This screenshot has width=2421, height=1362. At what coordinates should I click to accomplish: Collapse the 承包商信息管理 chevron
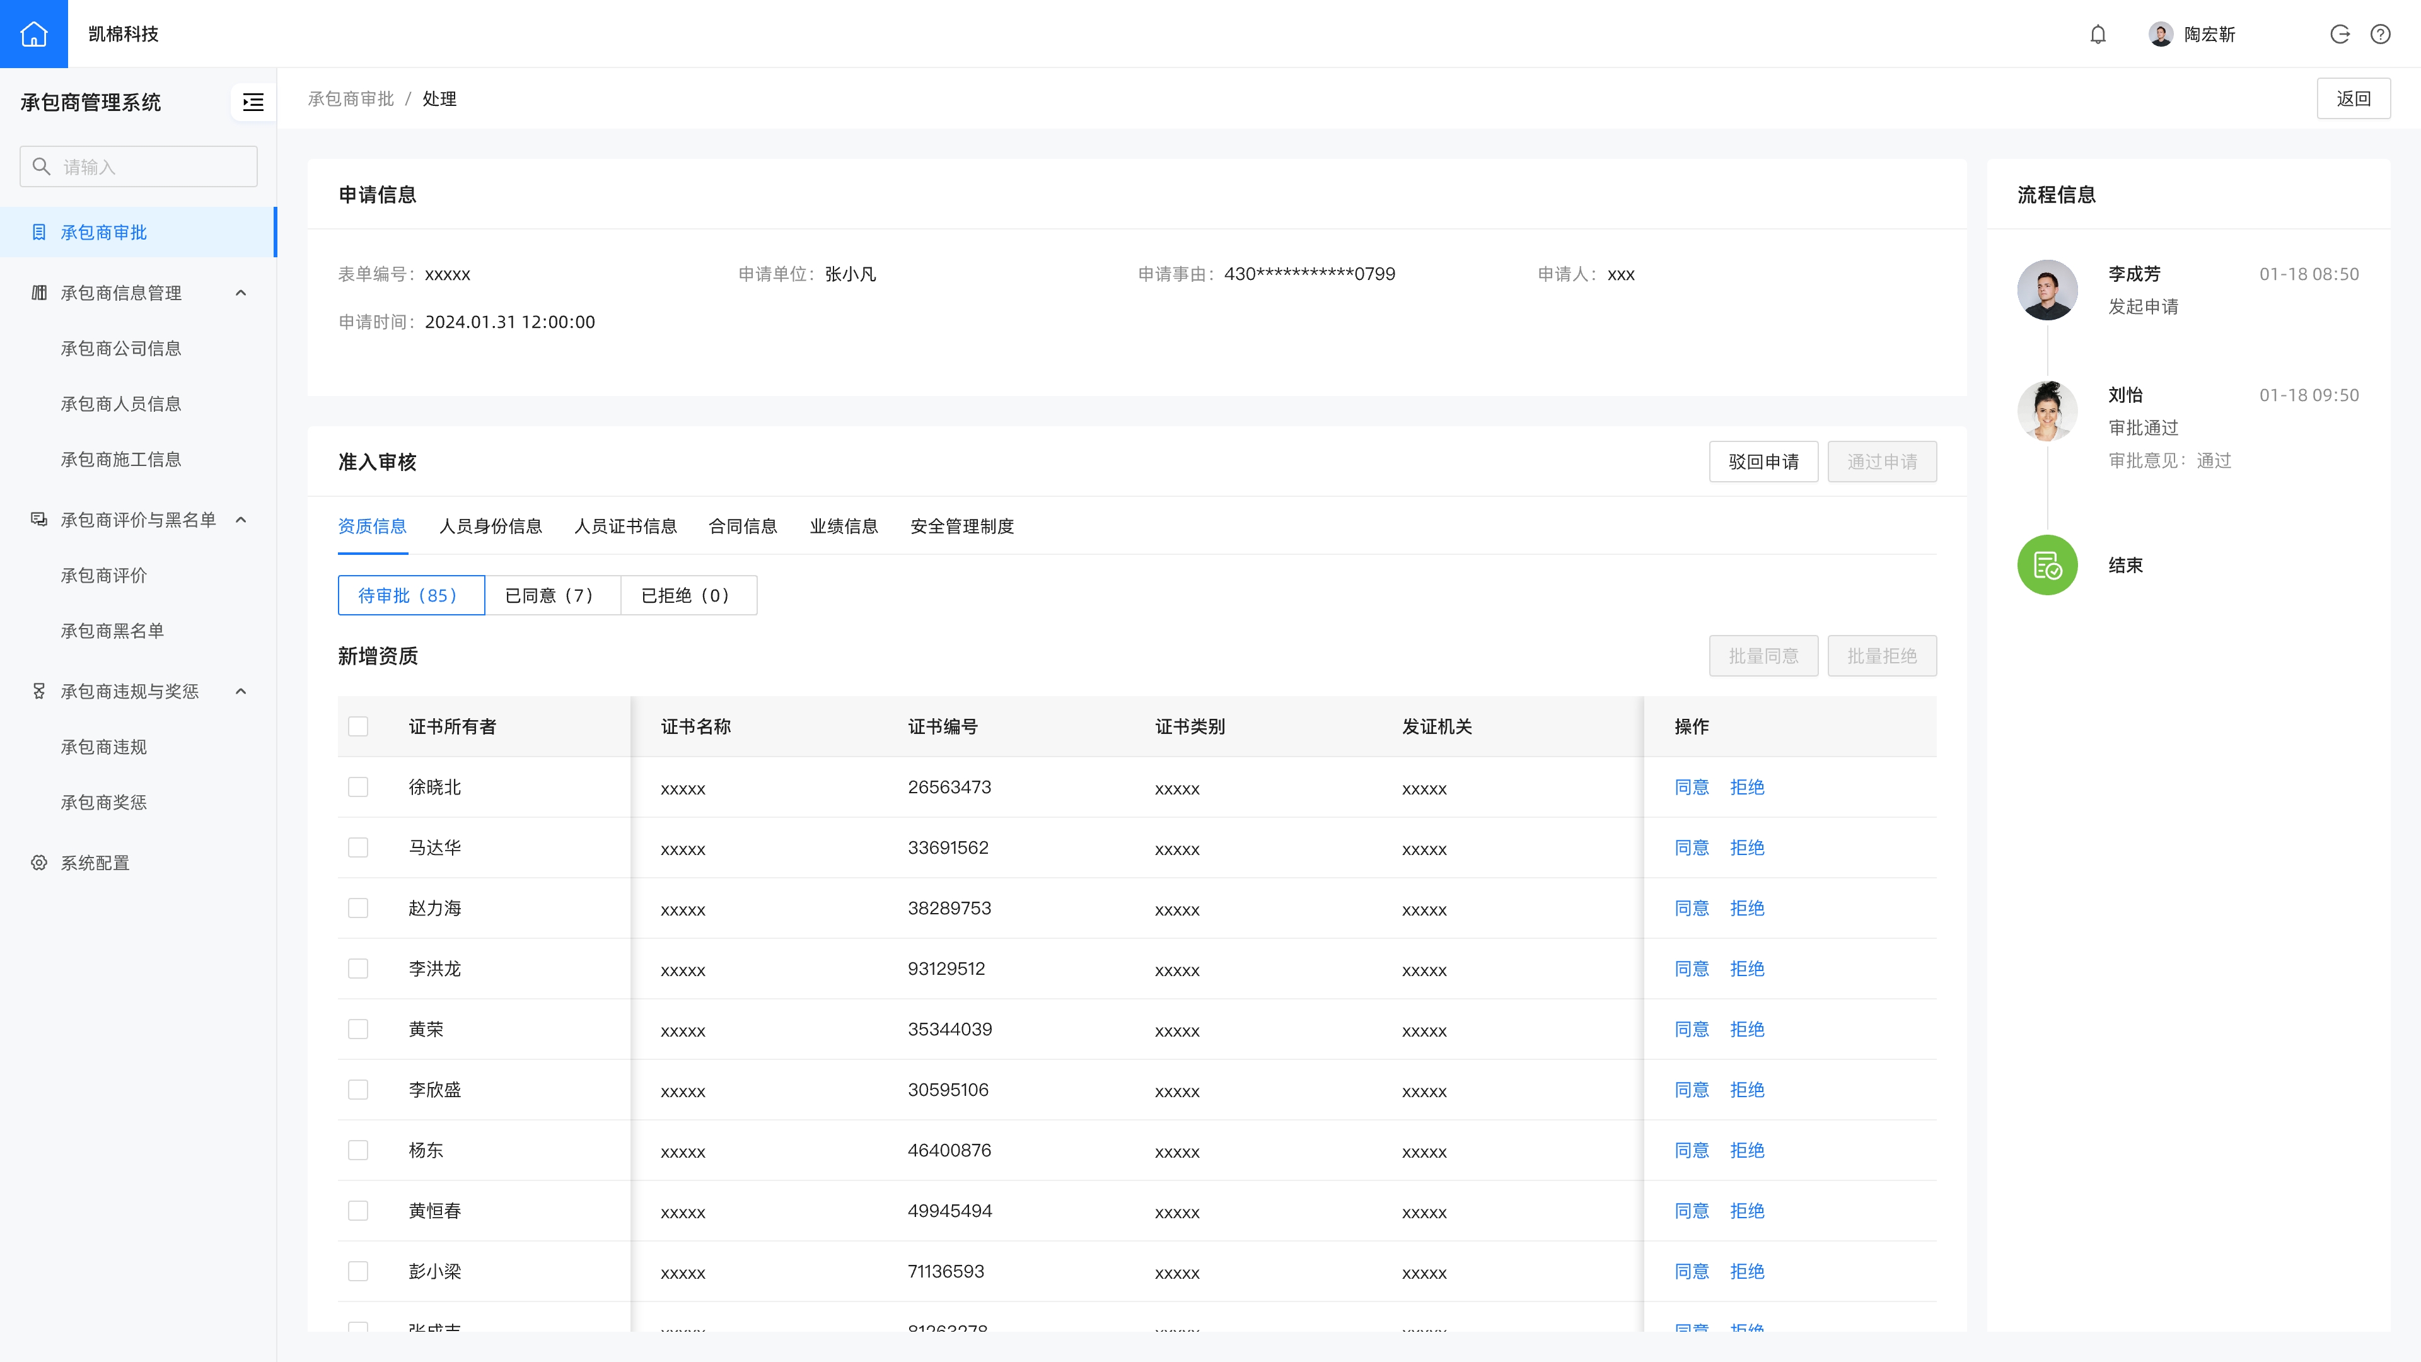[241, 293]
